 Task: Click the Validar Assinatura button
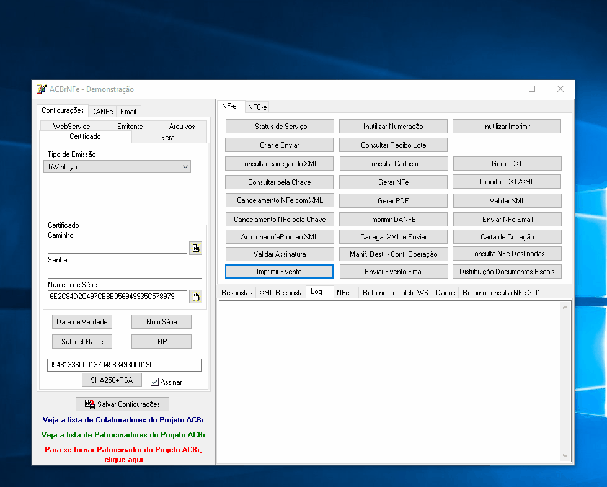(280, 254)
